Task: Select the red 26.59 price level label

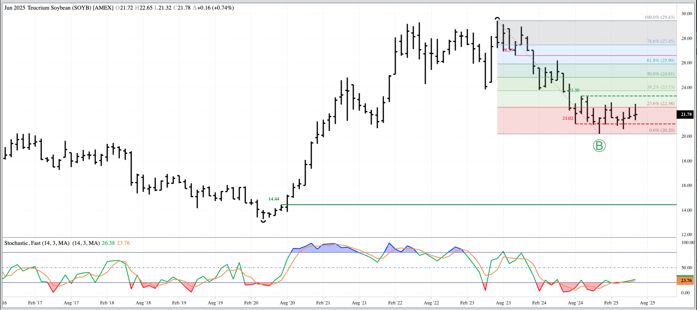Action: pyautogui.click(x=508, y=50)
